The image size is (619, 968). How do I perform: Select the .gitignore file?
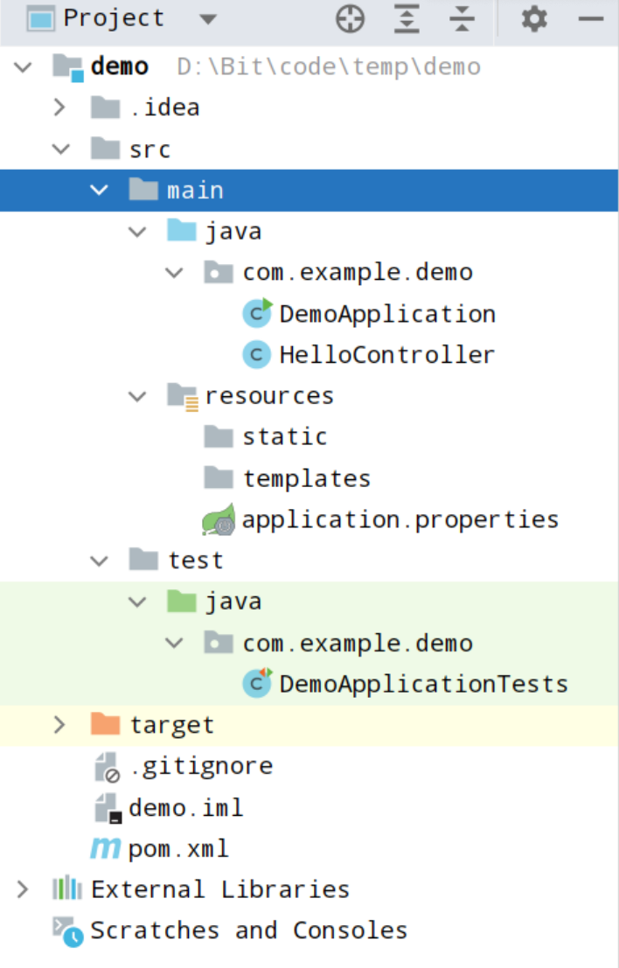201,766
